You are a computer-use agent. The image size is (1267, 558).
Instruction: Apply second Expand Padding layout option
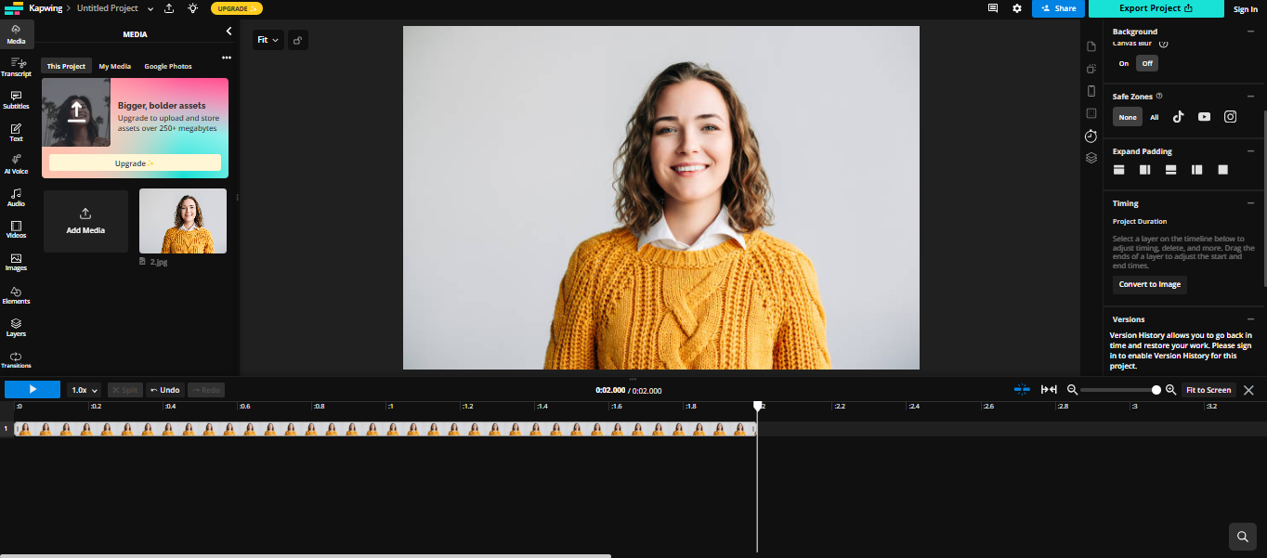click(1145, 170)
